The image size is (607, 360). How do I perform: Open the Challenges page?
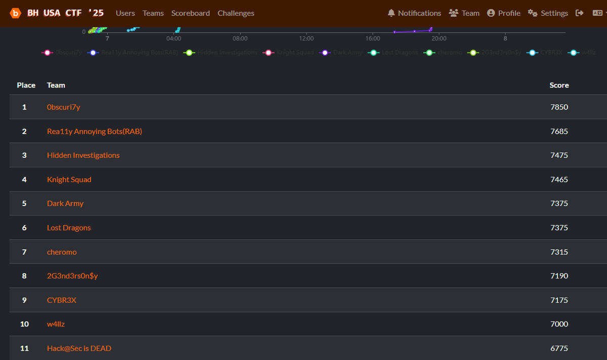click(x=236, y=13)
